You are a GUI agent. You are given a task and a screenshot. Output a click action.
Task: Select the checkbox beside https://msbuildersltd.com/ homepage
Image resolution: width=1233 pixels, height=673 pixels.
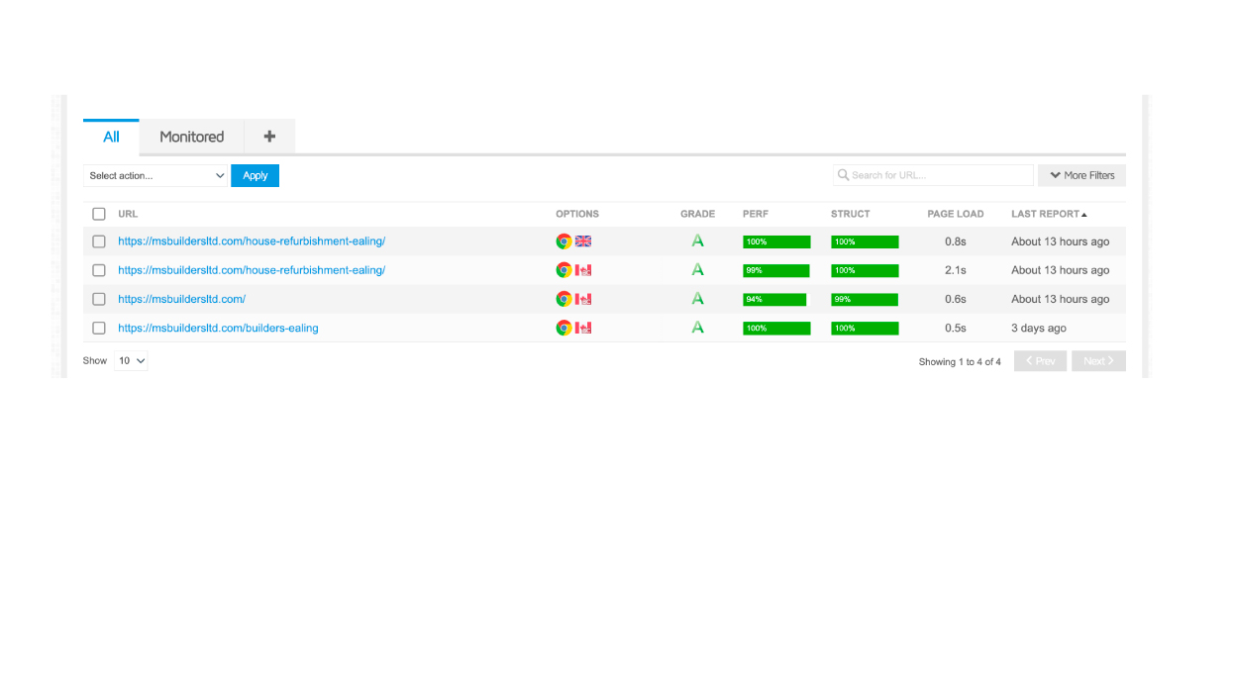click(x=99, y=299)
